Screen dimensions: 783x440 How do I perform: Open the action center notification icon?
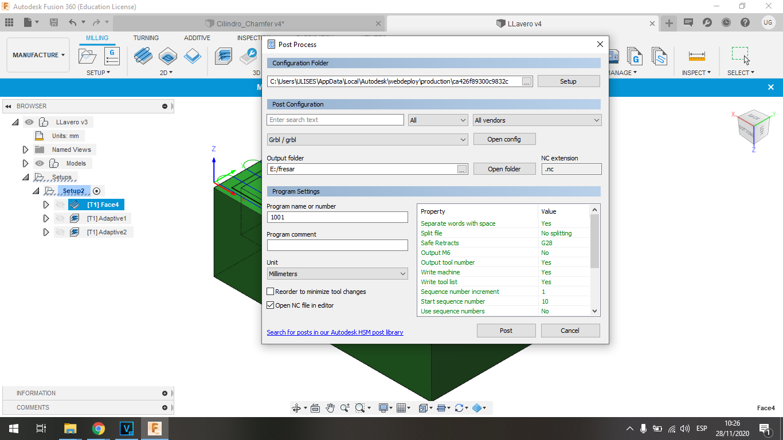pos(764,429)
